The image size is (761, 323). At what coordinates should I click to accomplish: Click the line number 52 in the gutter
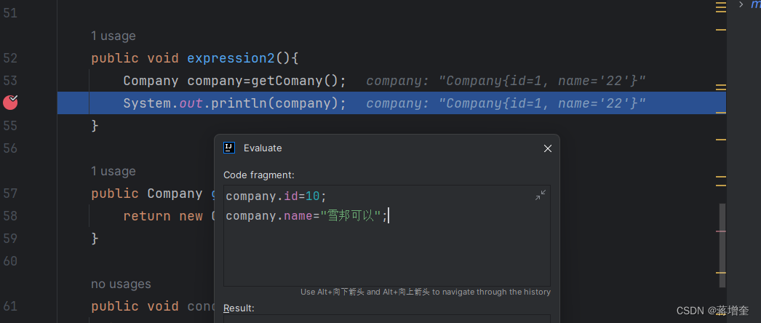click(x=10, y=58)
